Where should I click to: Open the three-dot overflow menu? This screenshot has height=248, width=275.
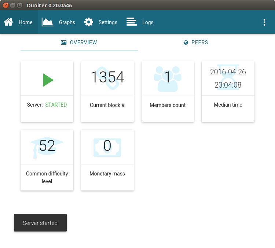[264, 22]
